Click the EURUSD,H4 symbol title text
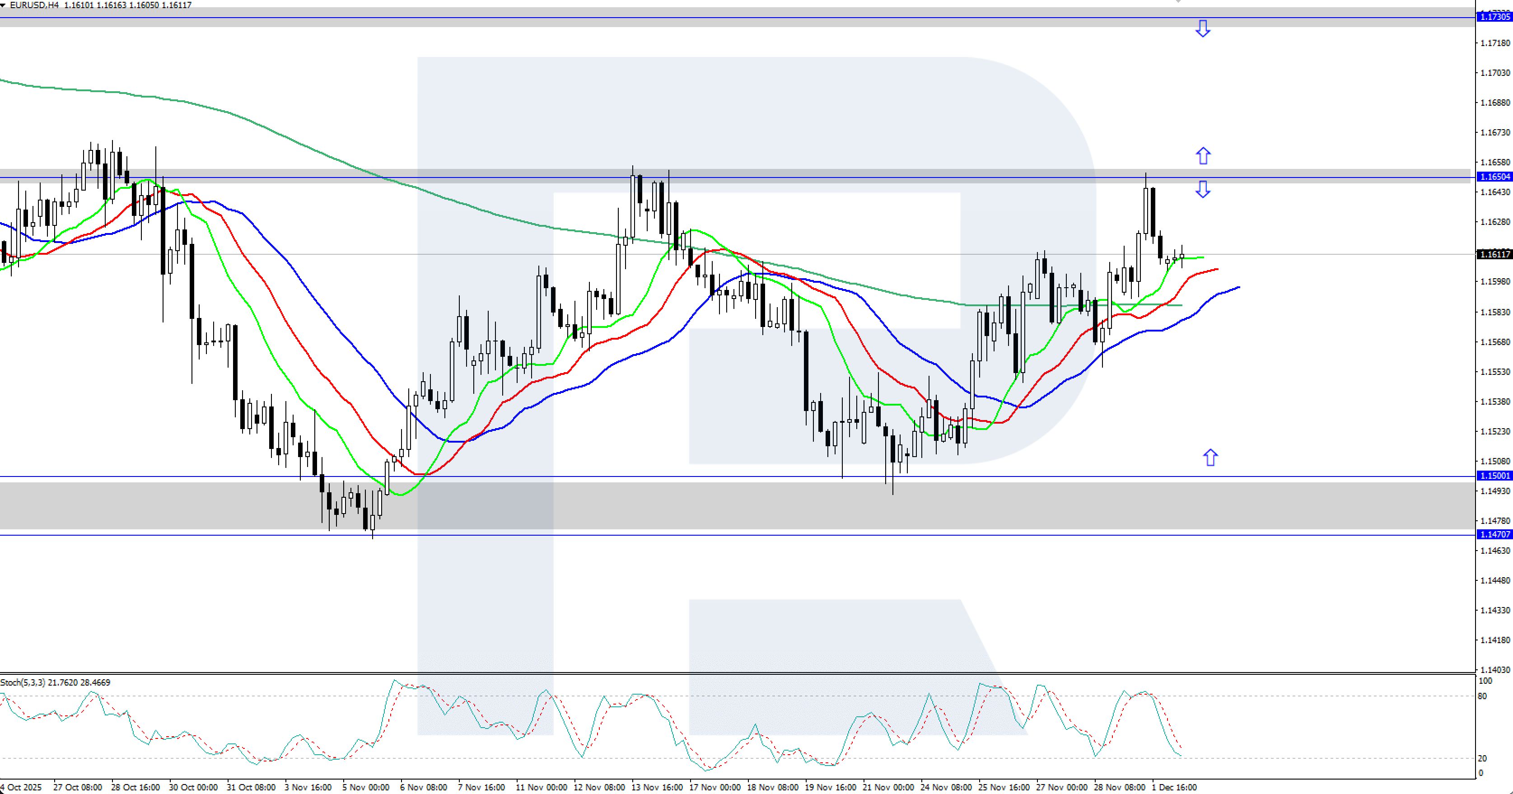Image resolution: width=1513 pixels, height=794 pixels. coord(34,5)
